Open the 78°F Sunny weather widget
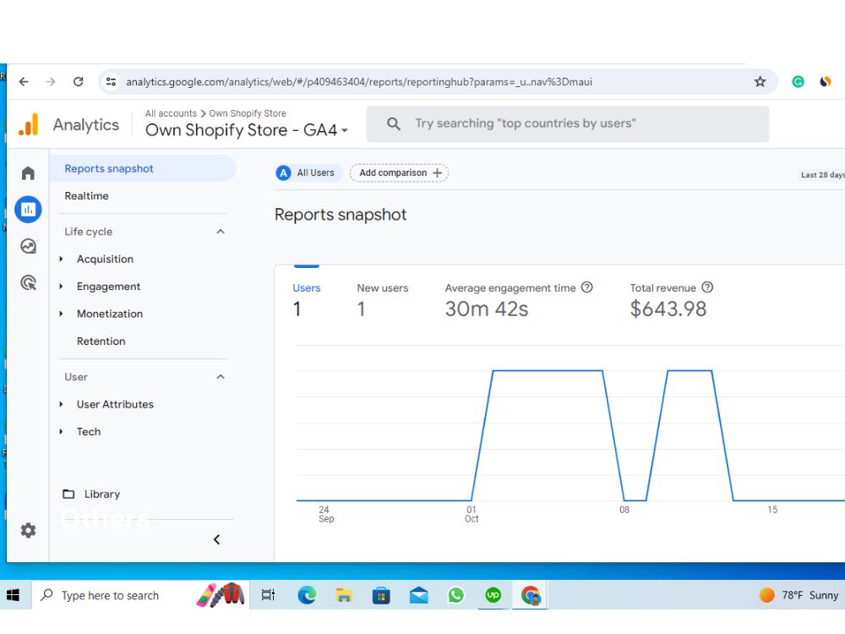 click(x=799, y=595)
